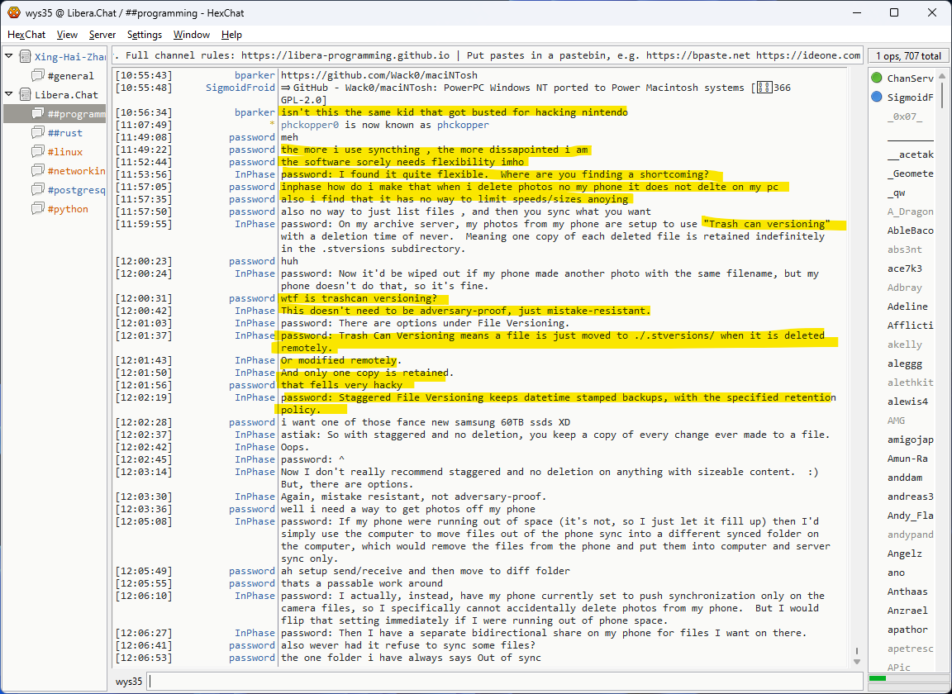Click the ops and total user count button
Image resolution: width=952 pixels, height=694 pixels.
click(908, 56)
